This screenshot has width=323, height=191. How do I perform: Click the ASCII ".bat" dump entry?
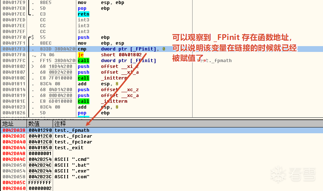(72, 165)
